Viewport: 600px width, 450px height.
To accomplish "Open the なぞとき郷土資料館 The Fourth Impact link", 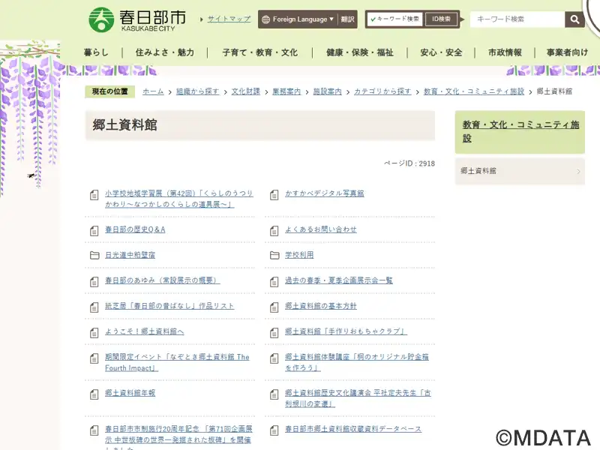I will pos(177,362).
